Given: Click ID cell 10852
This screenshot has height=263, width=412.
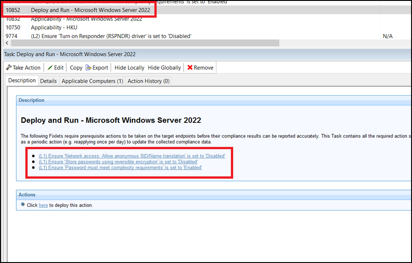Looking at the screenshot, I should pos(13,10).
